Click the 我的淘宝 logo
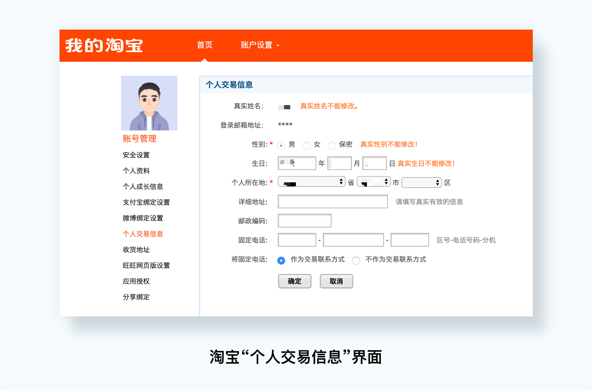Image resolution: width=592 pixels, height=391 pixels. coord(104,46)
